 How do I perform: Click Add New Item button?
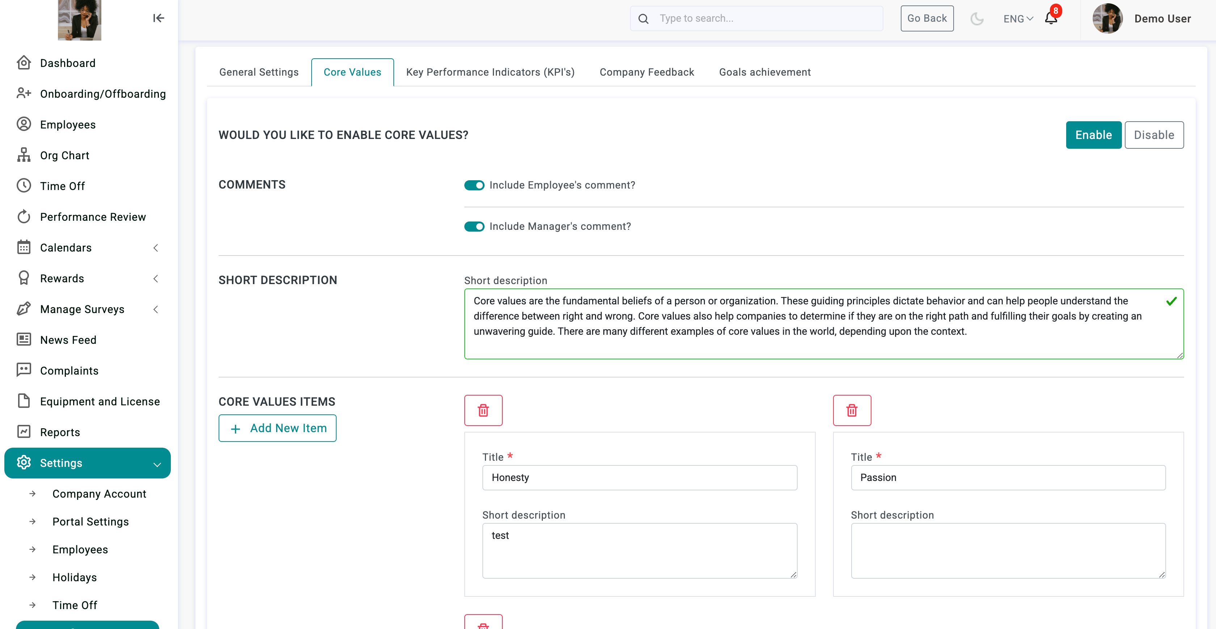click(277, 428)
